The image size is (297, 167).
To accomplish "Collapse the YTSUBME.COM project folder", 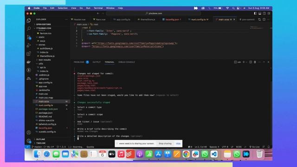I will (44, 28).
